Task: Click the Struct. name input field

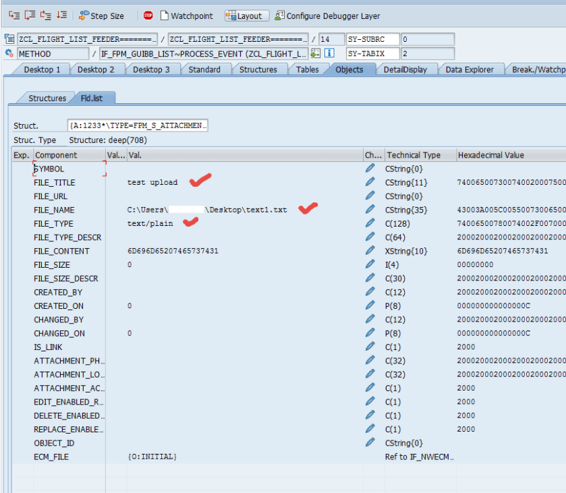Action: pos(138,125)
